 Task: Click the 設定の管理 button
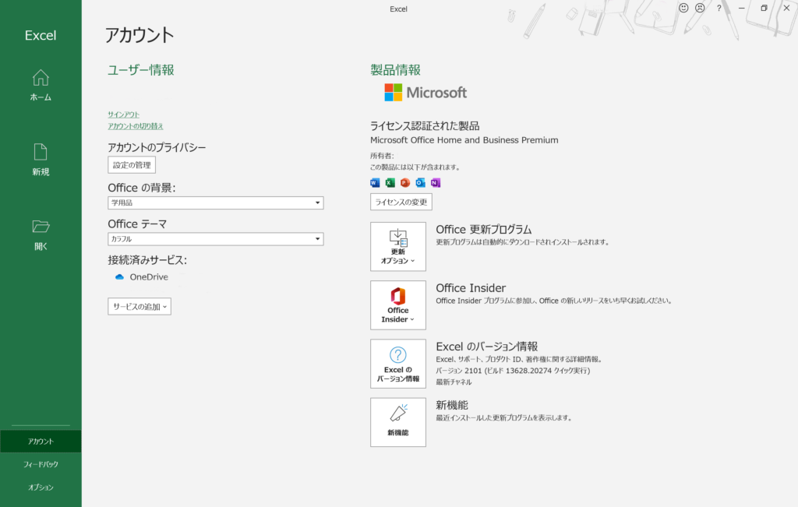point(132,165)
